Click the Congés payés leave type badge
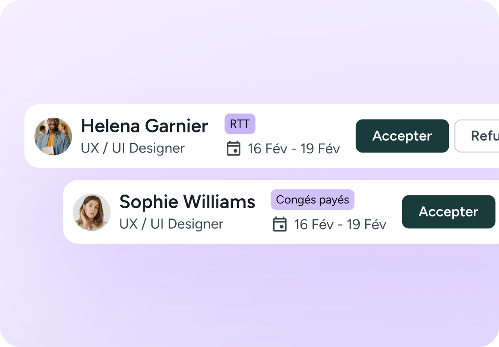The width and height of the screenshot is (499, 347). [x=313, y=200]
